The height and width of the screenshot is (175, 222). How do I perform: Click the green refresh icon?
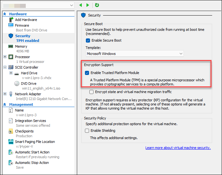click(97, 5)
